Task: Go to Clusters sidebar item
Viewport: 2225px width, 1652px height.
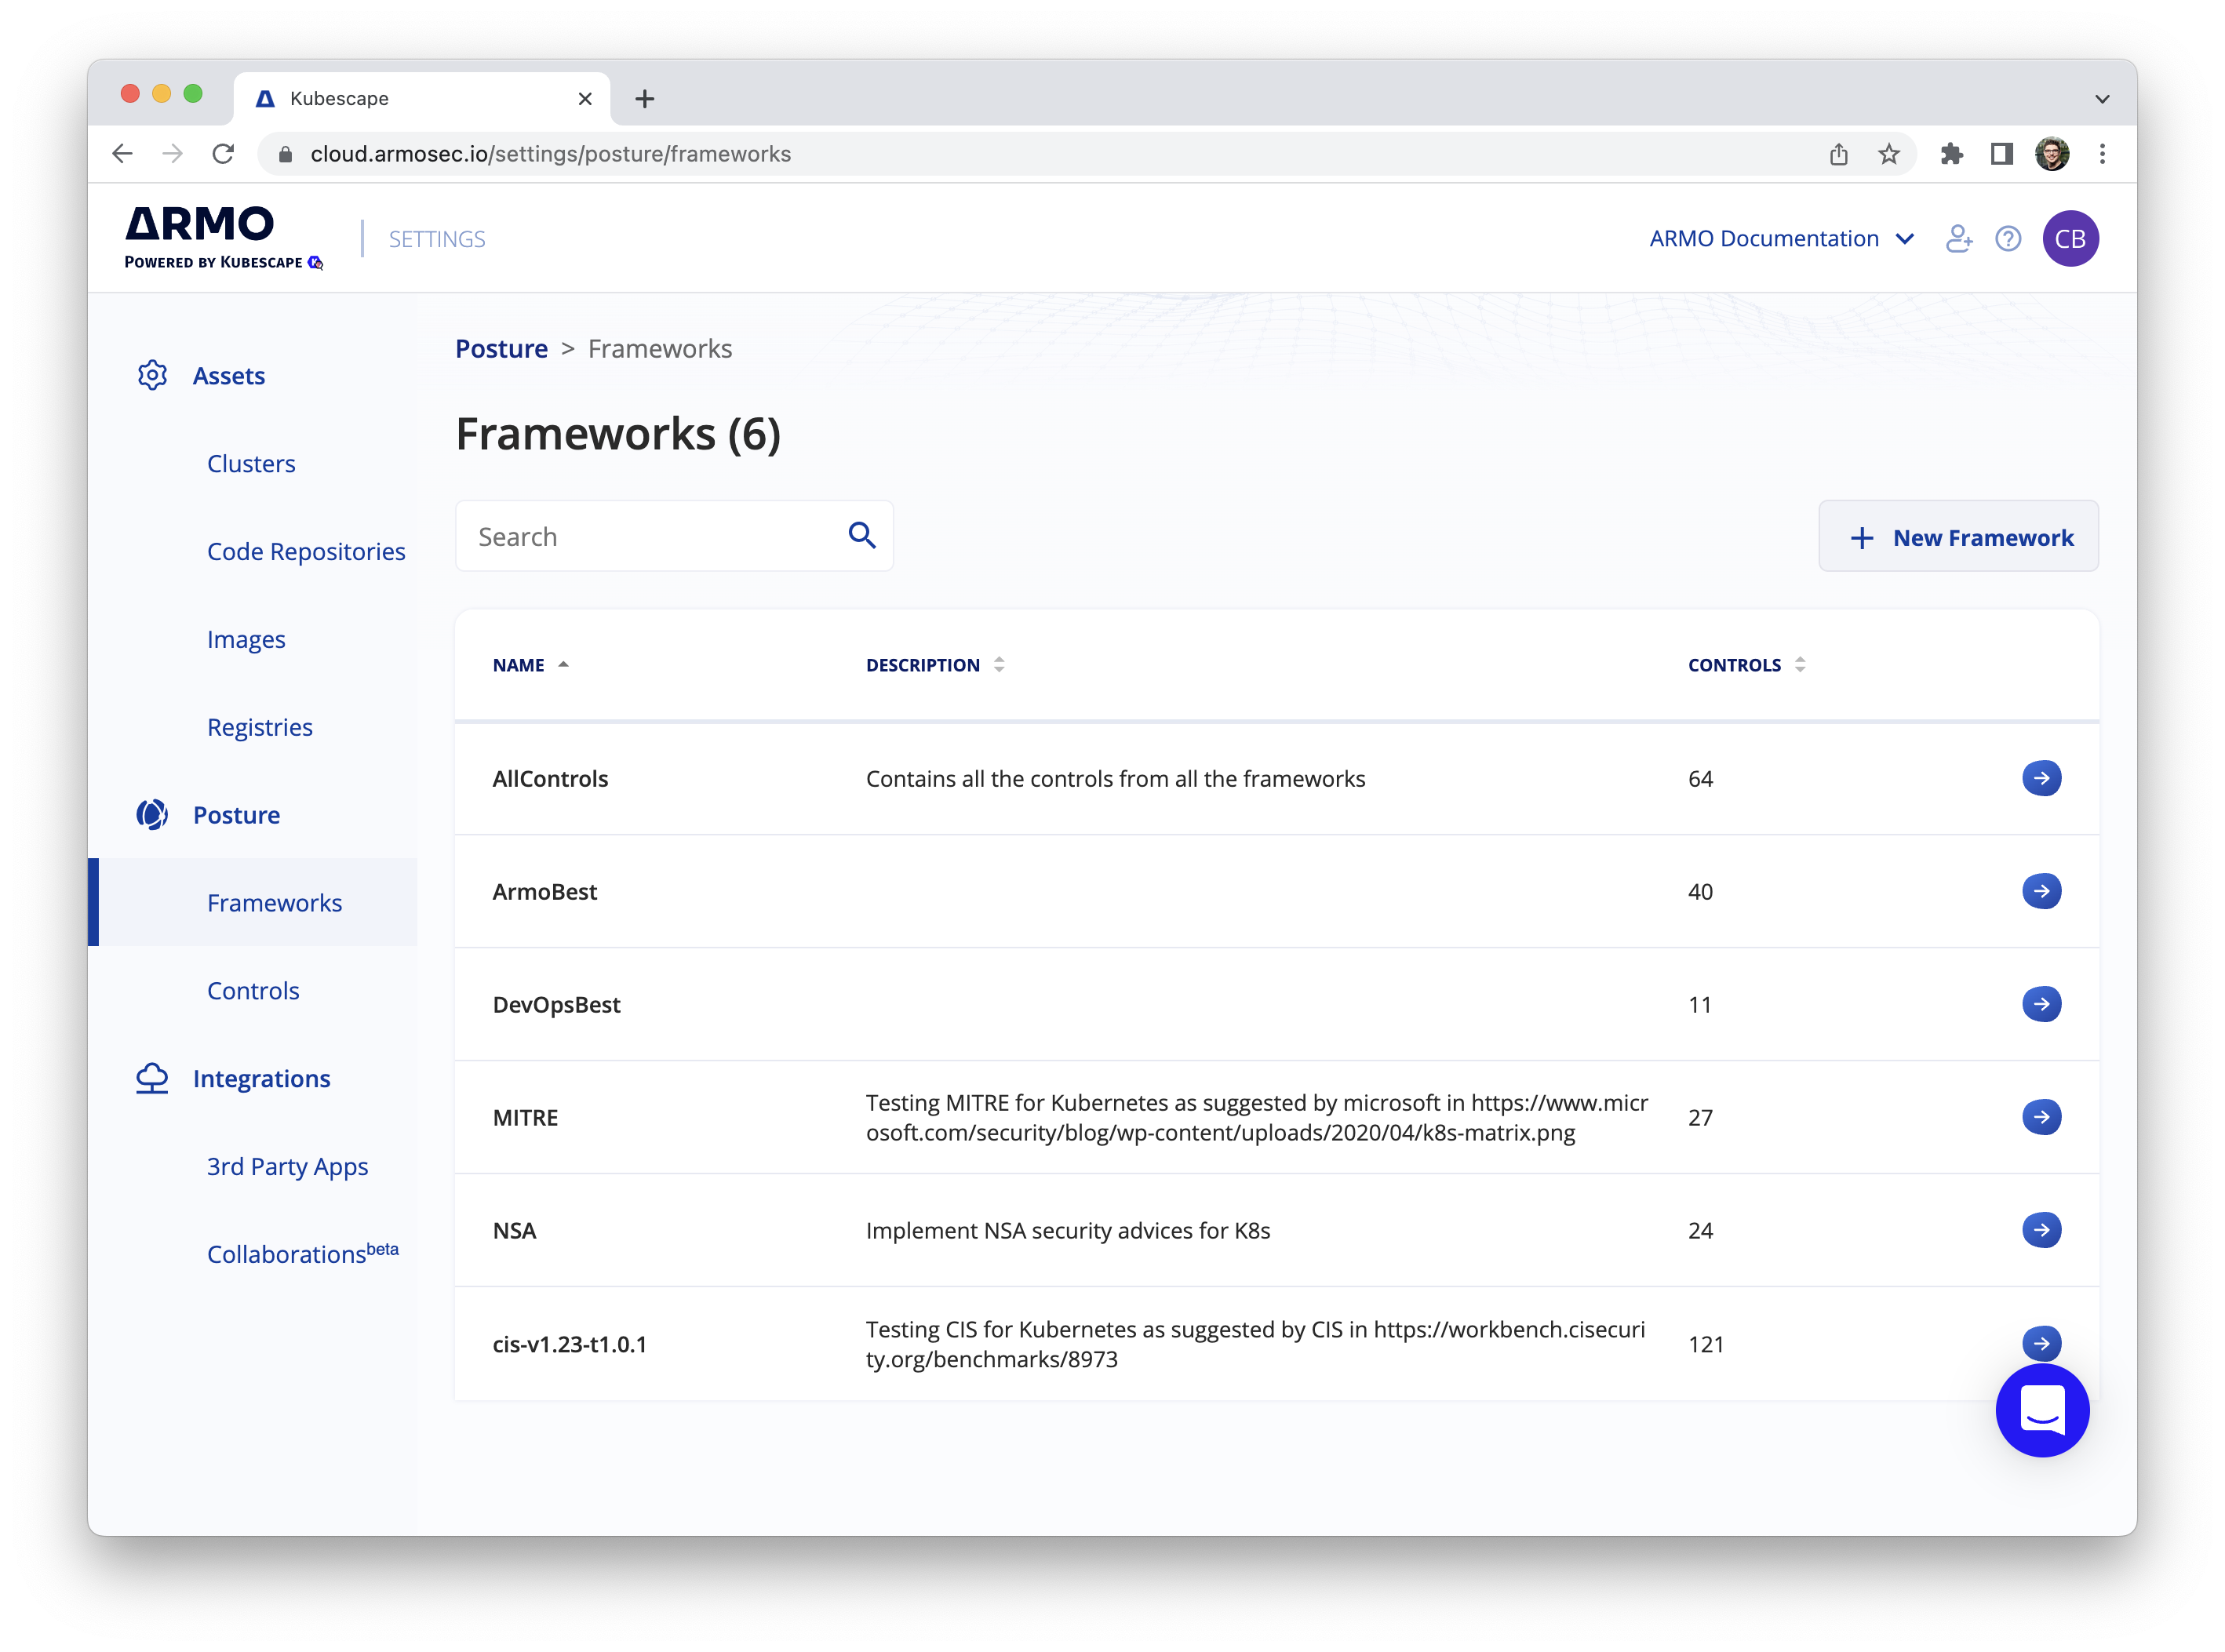Action: 251,464
